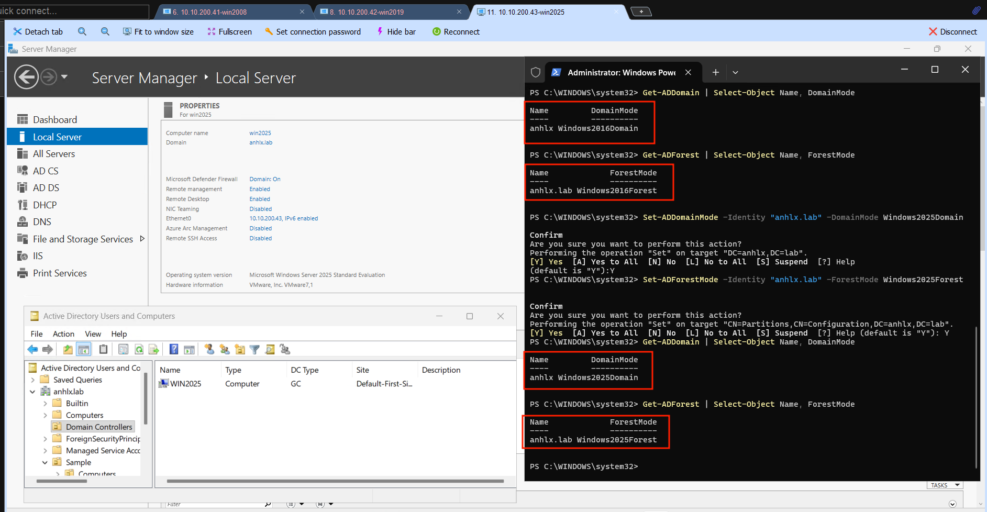Open the View menu in ADUC
Screen dimensions: 987x512
pyautogui.click(x=93, y=334)
